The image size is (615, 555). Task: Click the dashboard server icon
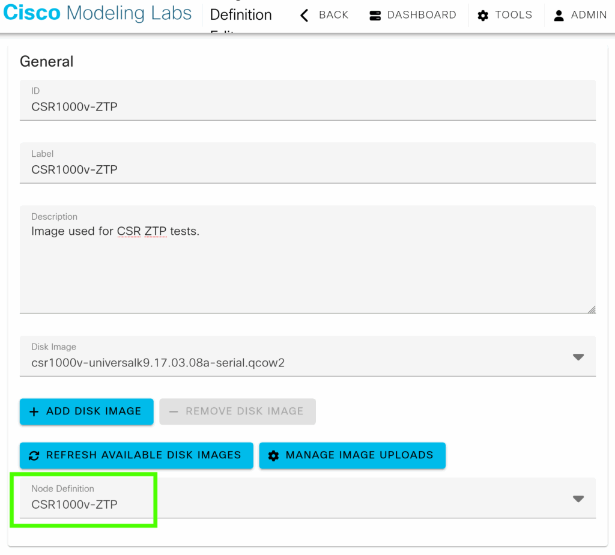tap(375, 16)
